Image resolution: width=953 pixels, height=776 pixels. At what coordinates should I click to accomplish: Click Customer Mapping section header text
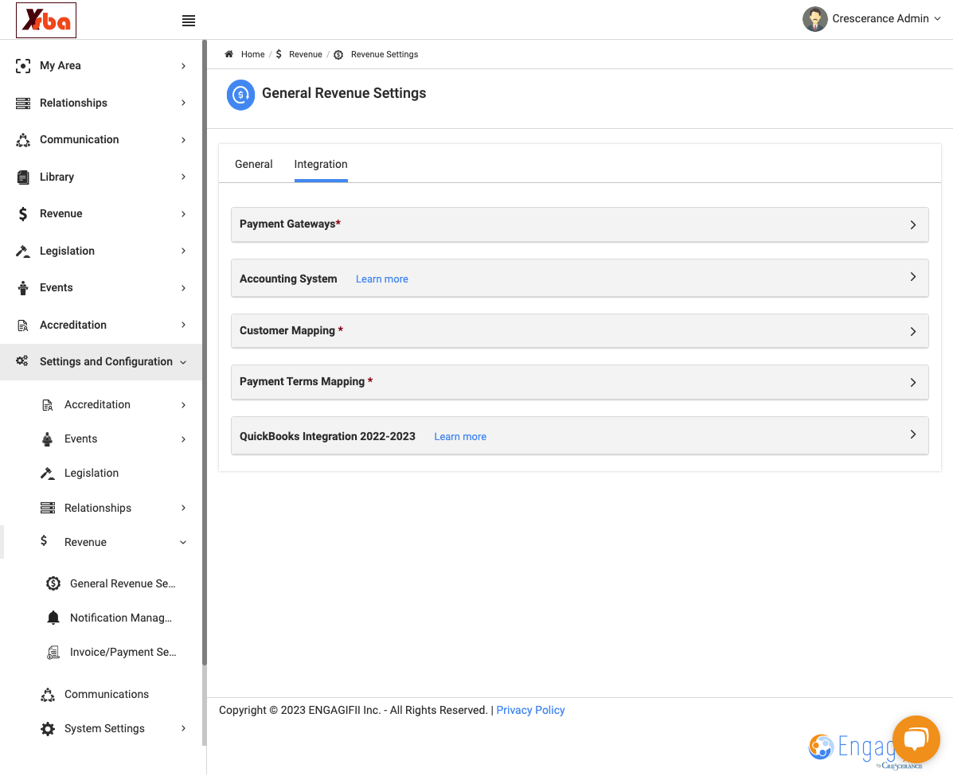pos(291,330)
